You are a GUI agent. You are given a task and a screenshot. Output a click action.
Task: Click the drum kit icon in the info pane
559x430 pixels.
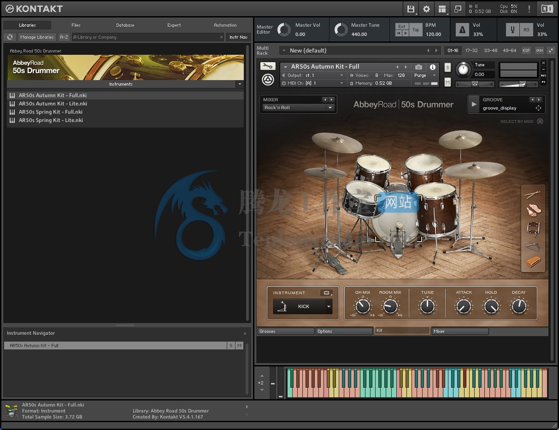(11, 411)
